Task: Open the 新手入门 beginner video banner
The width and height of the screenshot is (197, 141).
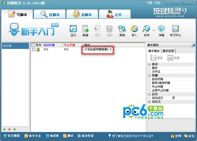Action: click(34, 30)
